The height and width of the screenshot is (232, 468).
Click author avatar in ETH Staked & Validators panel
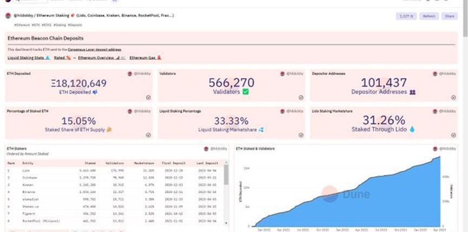[x=435, y=149]
